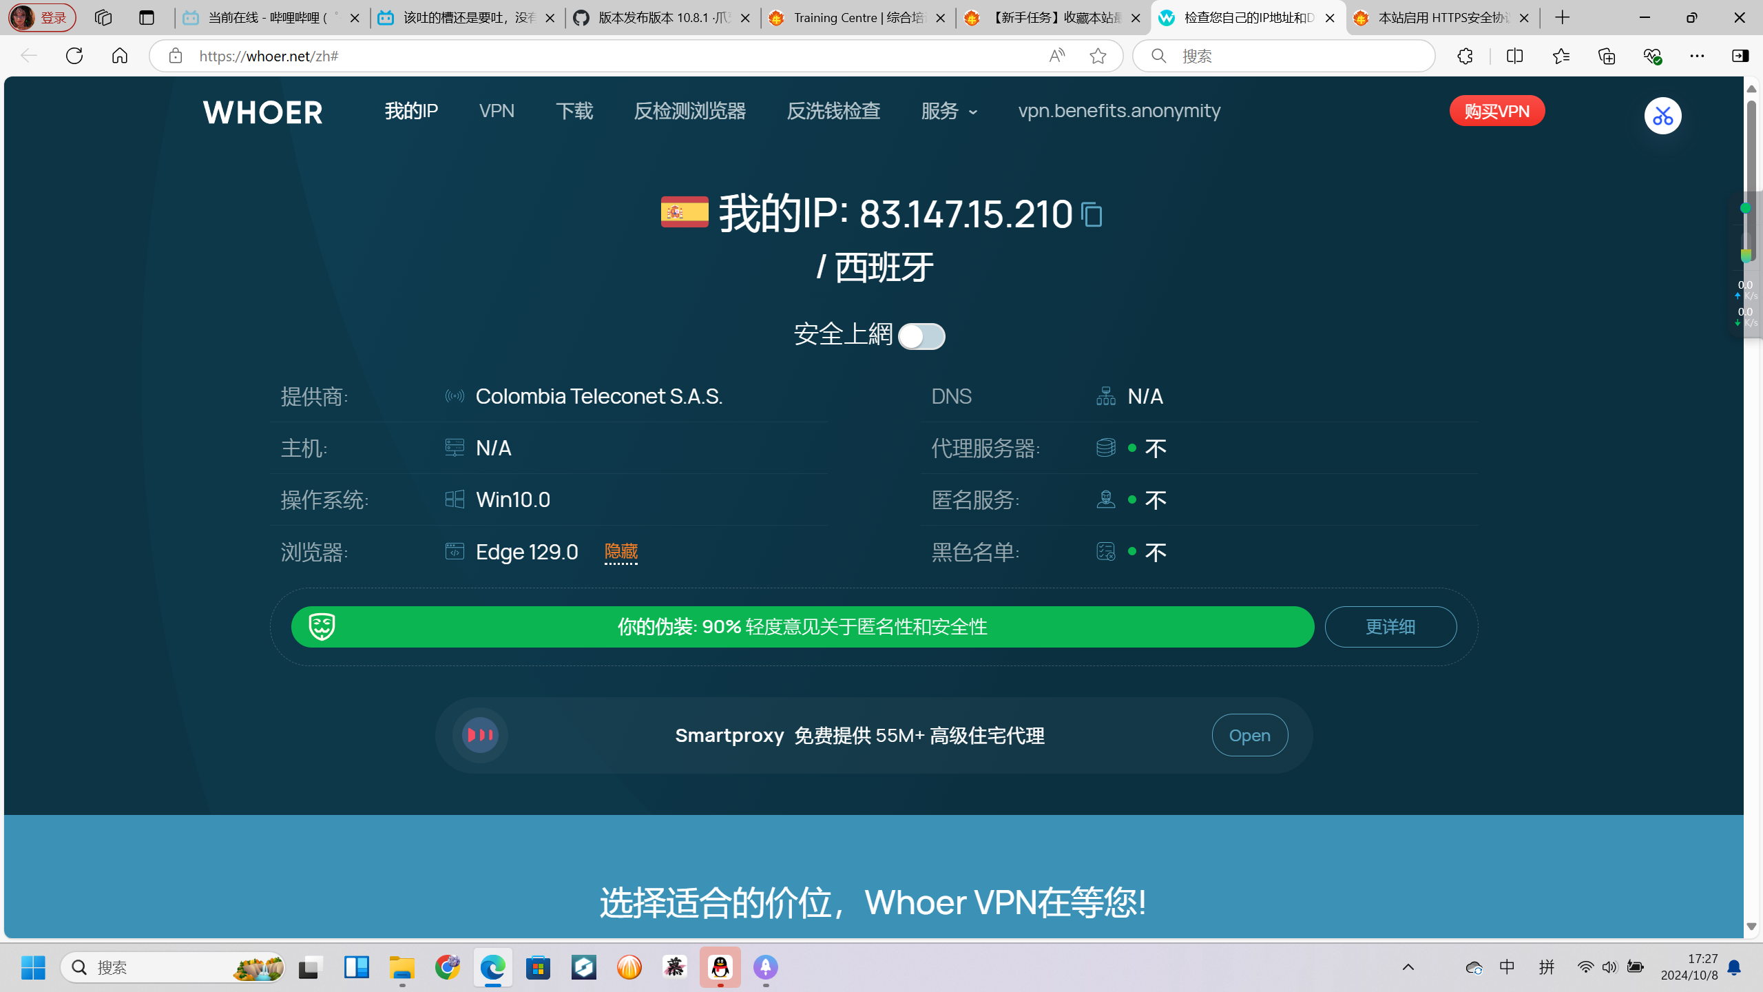Click the proxy server database icon
The width and height of the screenshot is (1763, 992).
tap(1105, 448)
